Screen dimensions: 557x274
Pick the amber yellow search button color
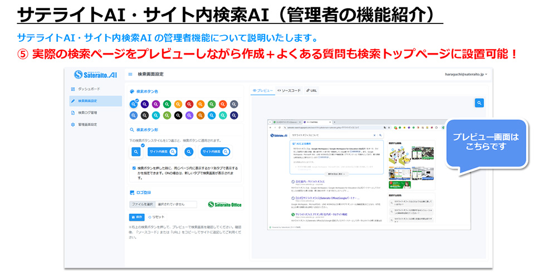pyautogui.click(x=178, y=104)
